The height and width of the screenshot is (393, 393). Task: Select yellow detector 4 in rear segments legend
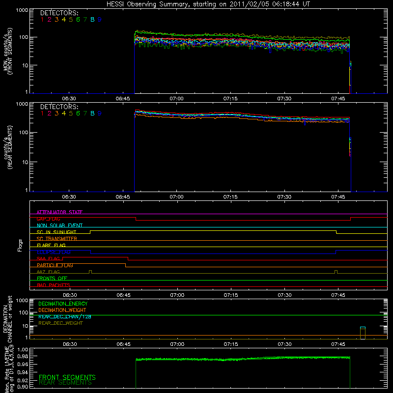click(x=64, y=113)
